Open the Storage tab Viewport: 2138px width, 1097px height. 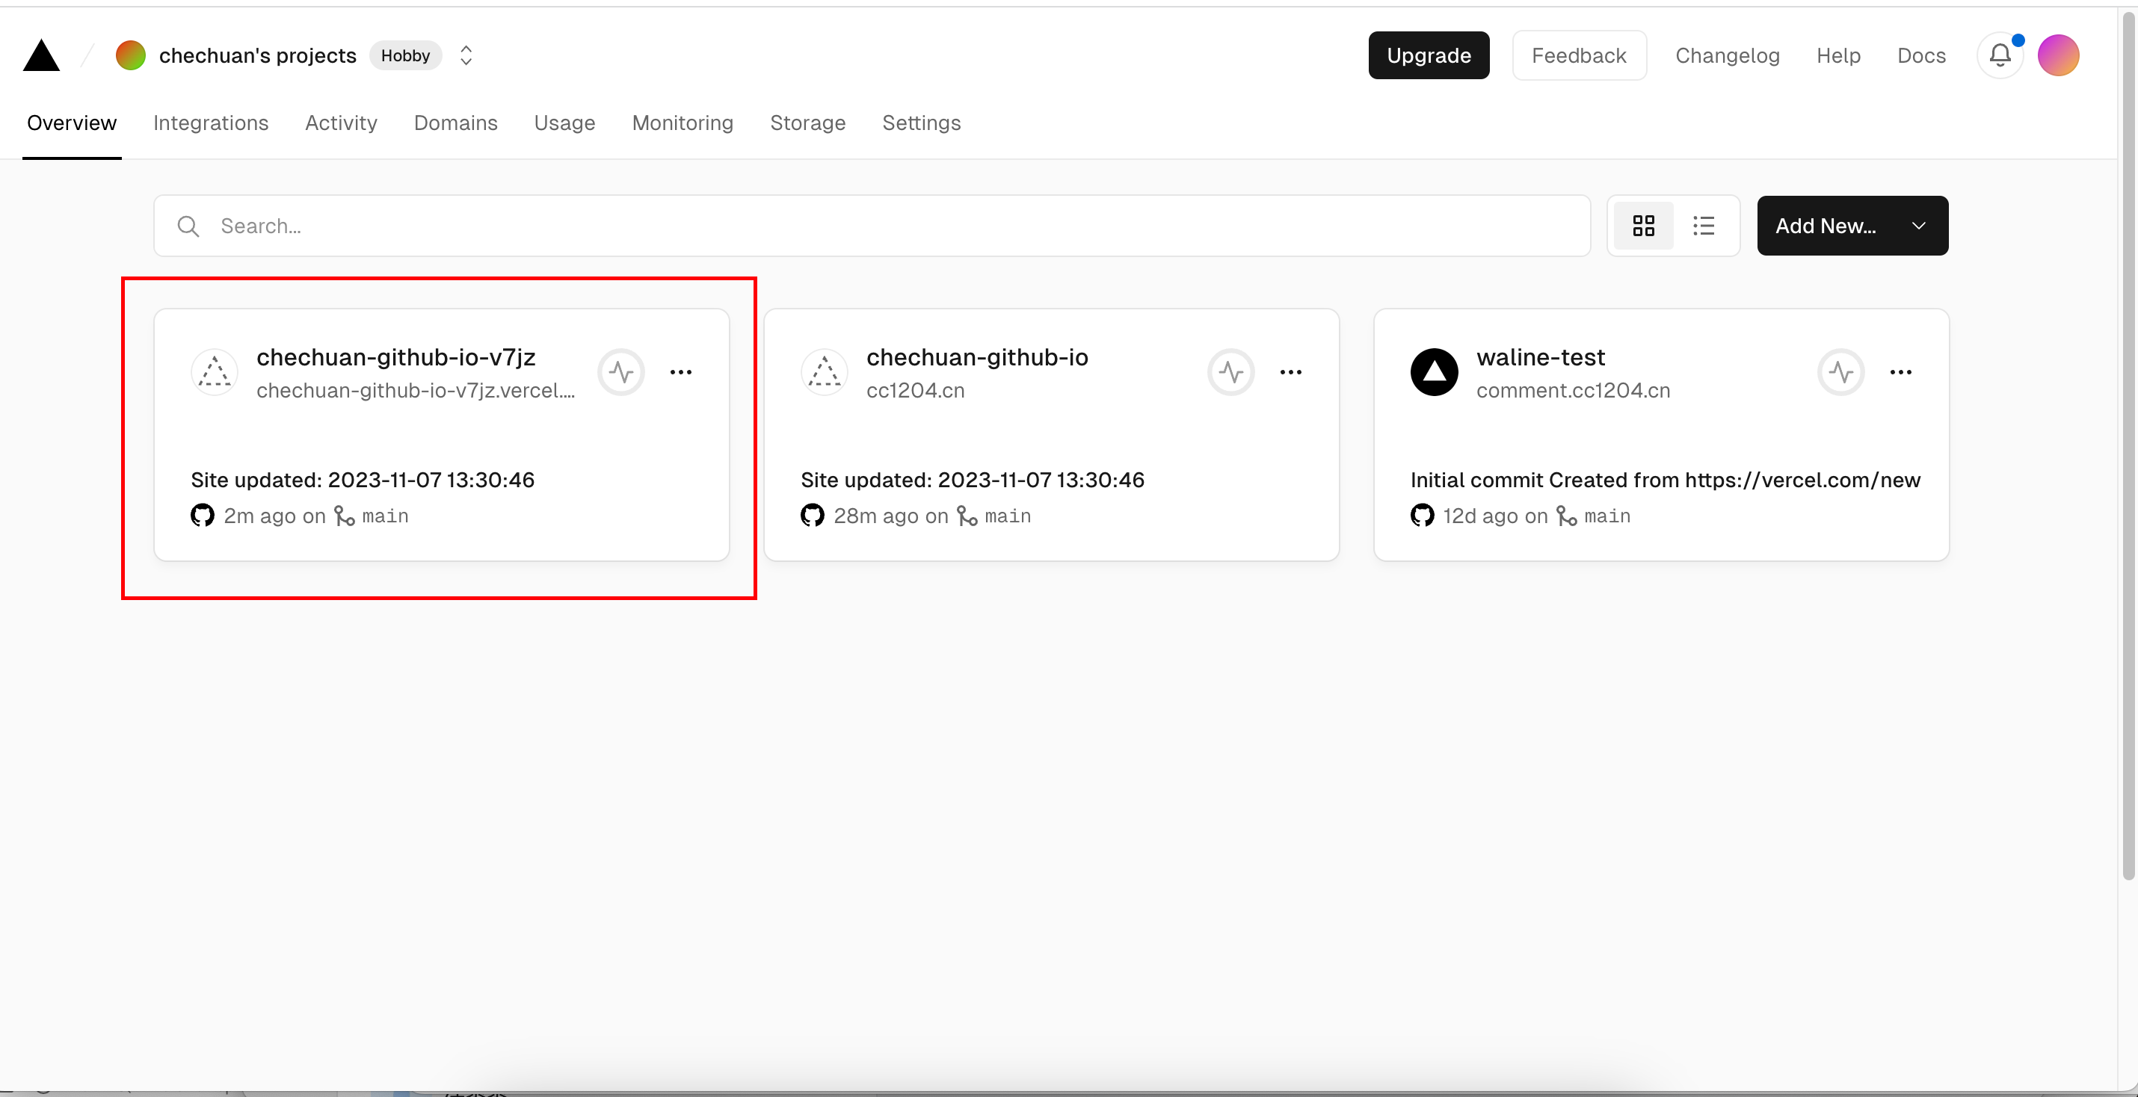(x=807, y=123)
